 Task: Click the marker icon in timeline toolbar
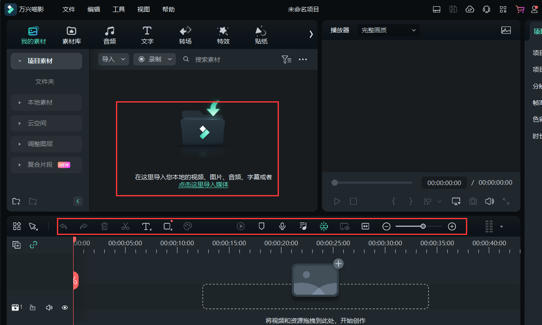261,226
